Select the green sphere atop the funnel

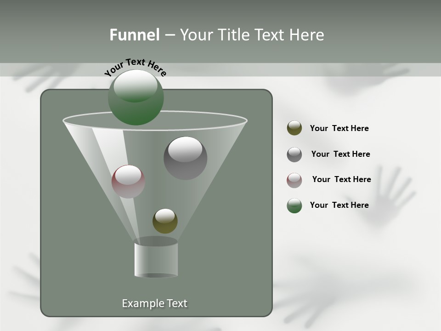tap(136, 97)
